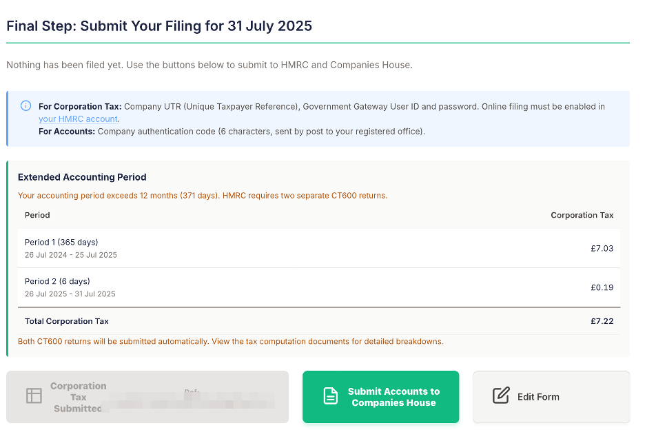This screenshot has width=645, height=441.
Task: Click the table icon on Corporation Tax Submitted
Action: coord(34,396)
